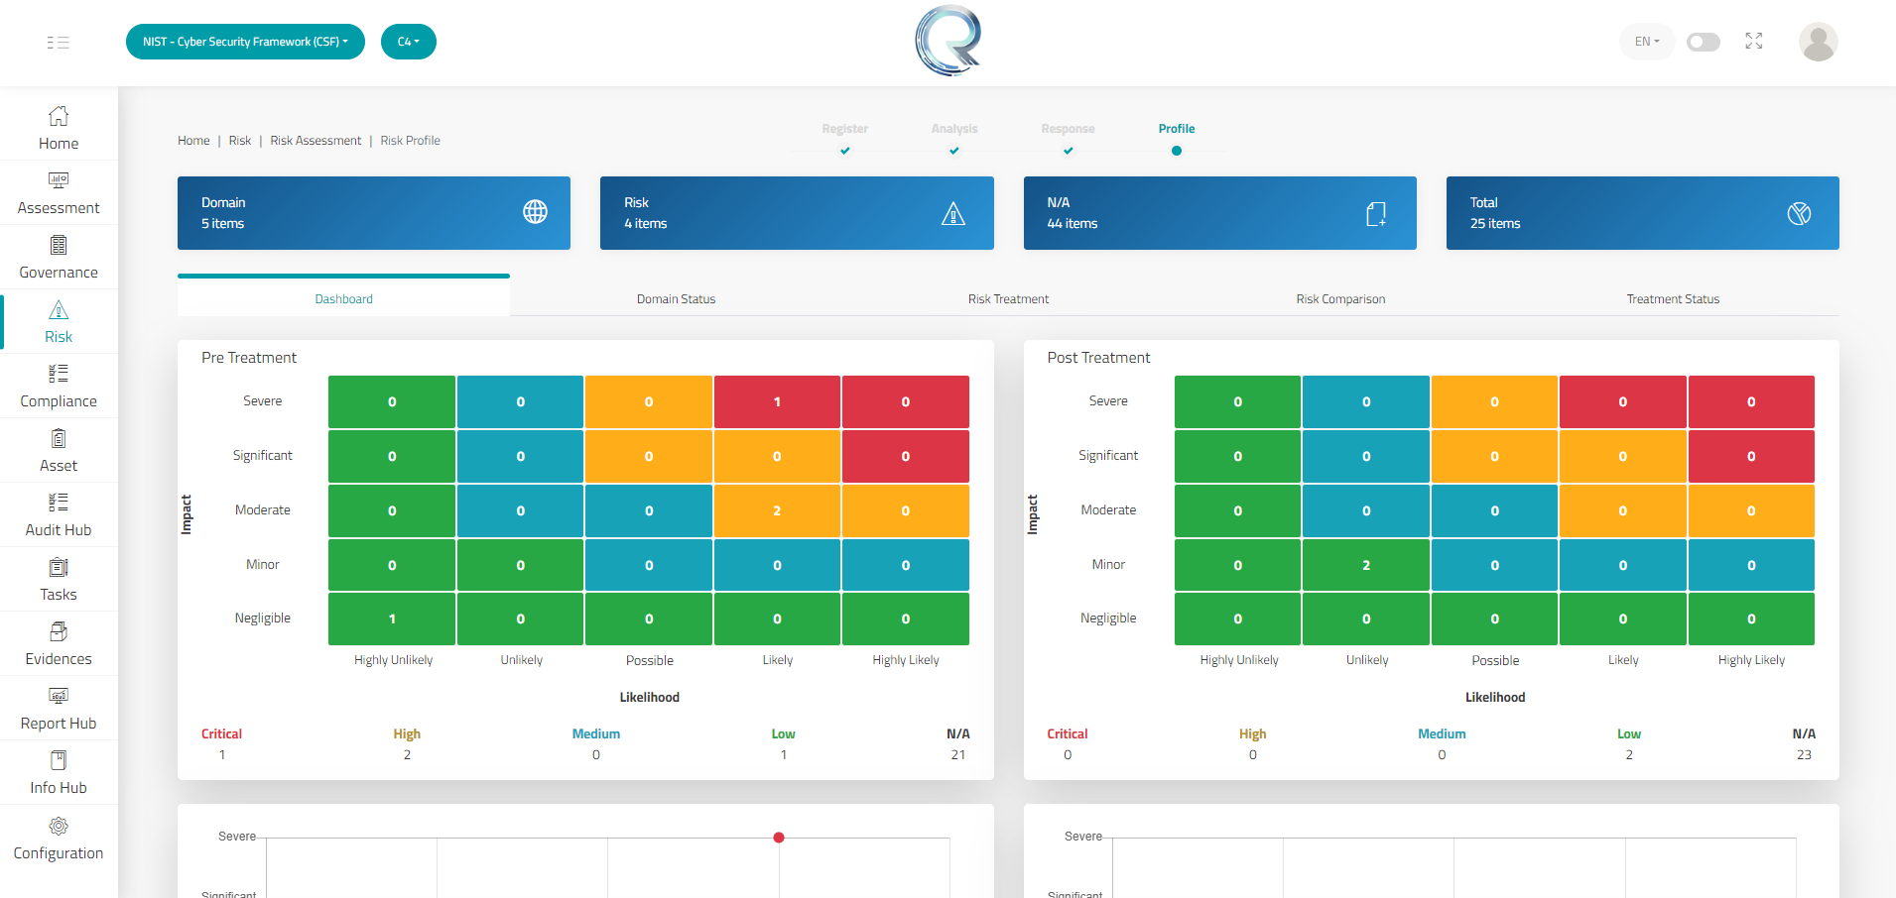The image size is (1896, 898).
Task: Switch to the Risk Treatment tab
Action: pyautogui.click(x=1008, y=298)
